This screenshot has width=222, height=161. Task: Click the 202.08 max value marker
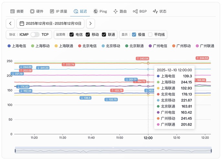pos(26,71)
